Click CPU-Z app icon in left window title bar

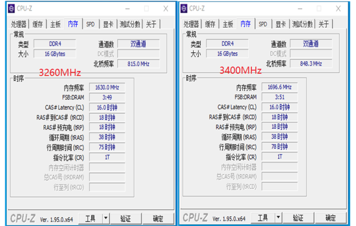click(x=11, y=9)
